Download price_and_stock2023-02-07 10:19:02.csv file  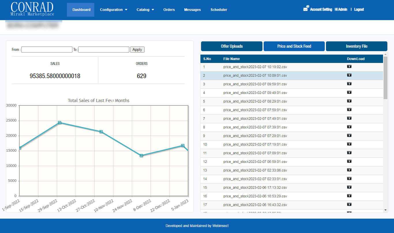click(x=349, y=67)
